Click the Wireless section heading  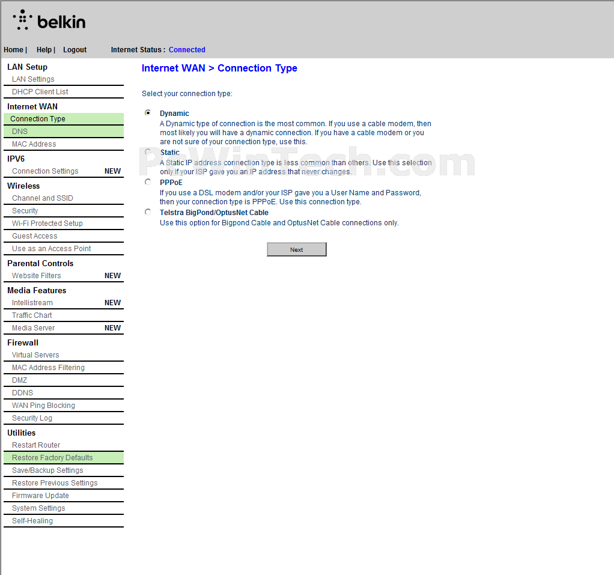[23, 186]
